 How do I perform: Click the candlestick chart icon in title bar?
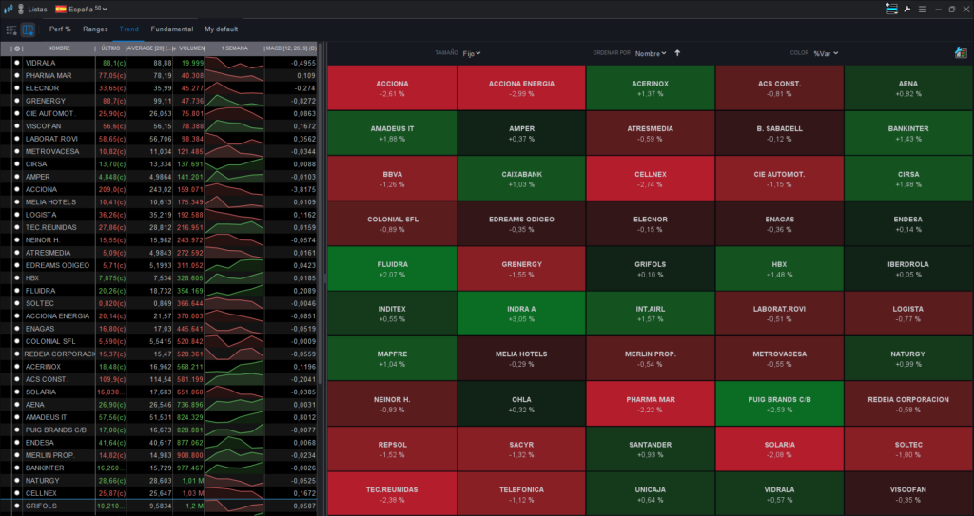(x=8, y=10)
